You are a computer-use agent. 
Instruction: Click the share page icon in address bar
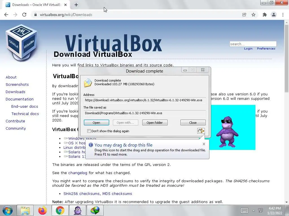(244, 15)
